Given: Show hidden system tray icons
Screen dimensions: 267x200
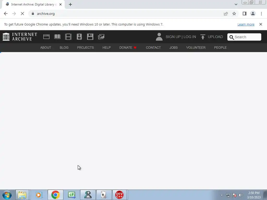Looking at the screenshot, I should click(222, 195).
